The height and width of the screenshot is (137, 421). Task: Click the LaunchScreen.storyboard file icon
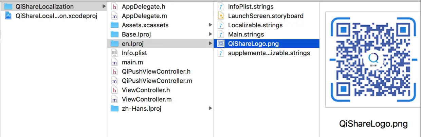coord(221,16)
